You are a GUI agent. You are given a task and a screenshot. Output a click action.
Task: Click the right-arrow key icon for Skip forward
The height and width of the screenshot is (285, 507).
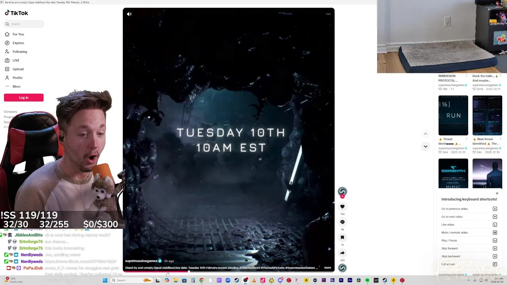pyautogui.click(x=495, y=248)
